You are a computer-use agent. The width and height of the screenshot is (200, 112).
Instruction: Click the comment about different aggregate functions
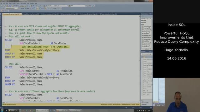[50, 91]
